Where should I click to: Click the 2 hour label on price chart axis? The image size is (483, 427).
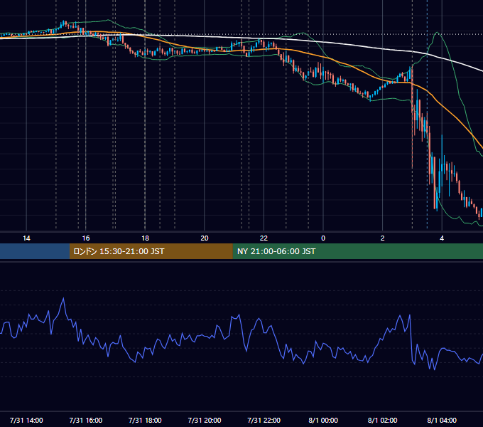(x=383, y=238)
